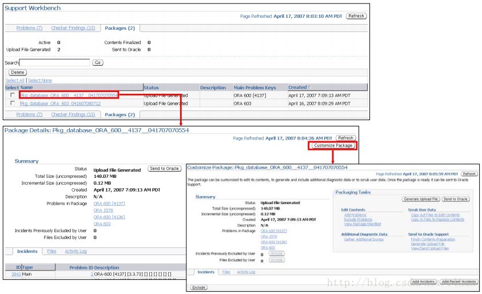Click Gather Additional Dumps link

pos(364,239)
